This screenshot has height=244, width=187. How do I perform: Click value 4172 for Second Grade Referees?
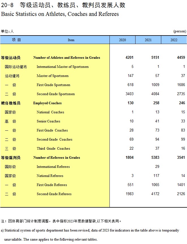point(155,194)
